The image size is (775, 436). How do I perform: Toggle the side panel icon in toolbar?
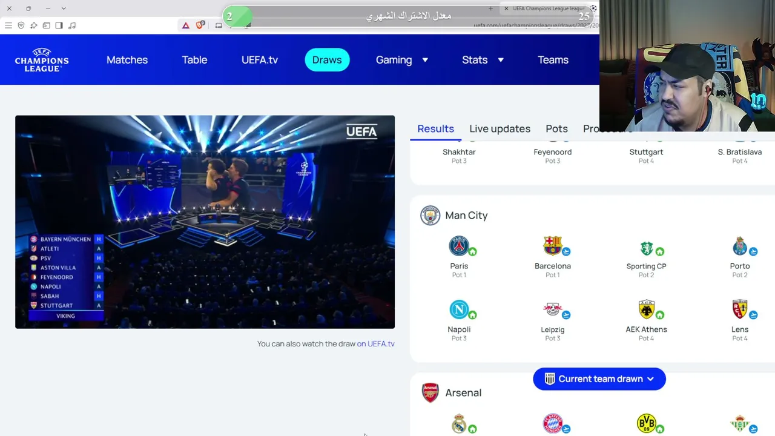pyautogui.click(x=59, y=25)
